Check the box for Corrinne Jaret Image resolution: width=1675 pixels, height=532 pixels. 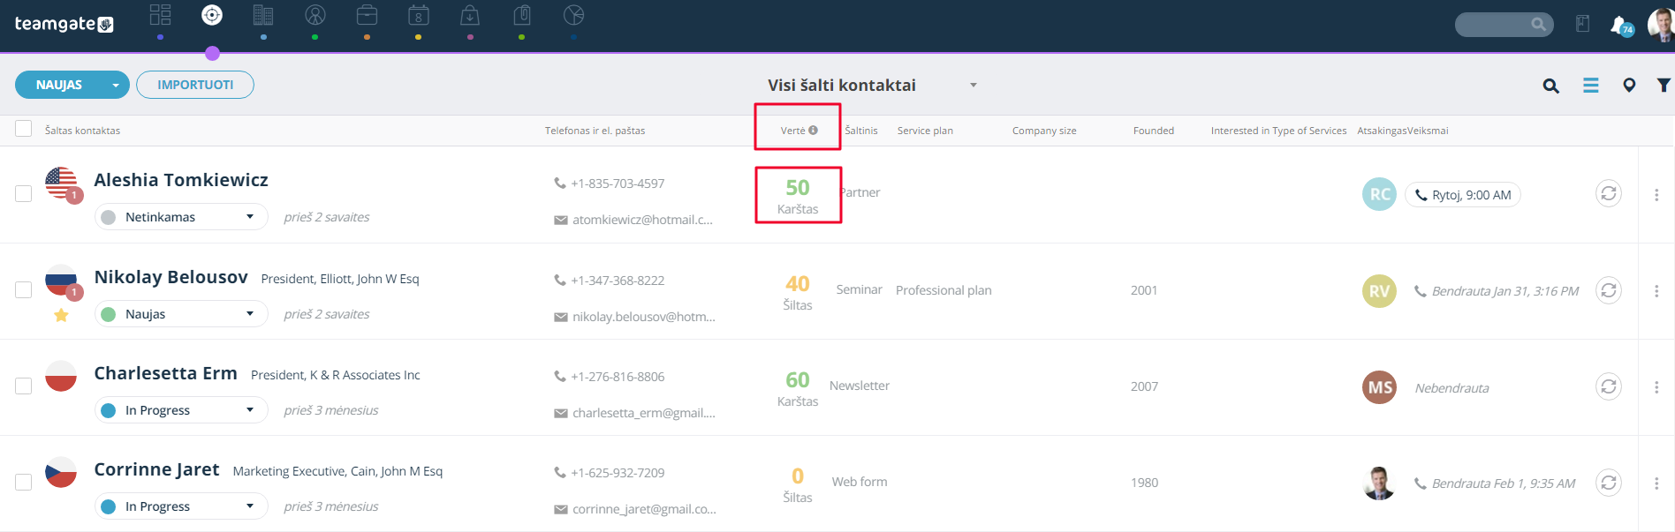[x=24, y=482]
